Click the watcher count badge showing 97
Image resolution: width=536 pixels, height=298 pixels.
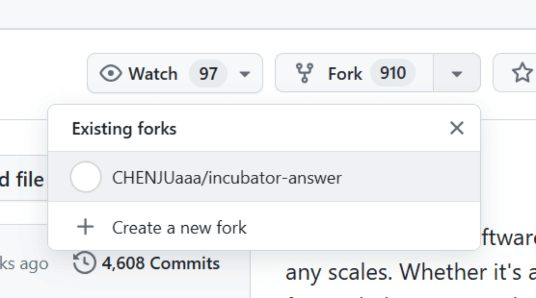[208, 73]
